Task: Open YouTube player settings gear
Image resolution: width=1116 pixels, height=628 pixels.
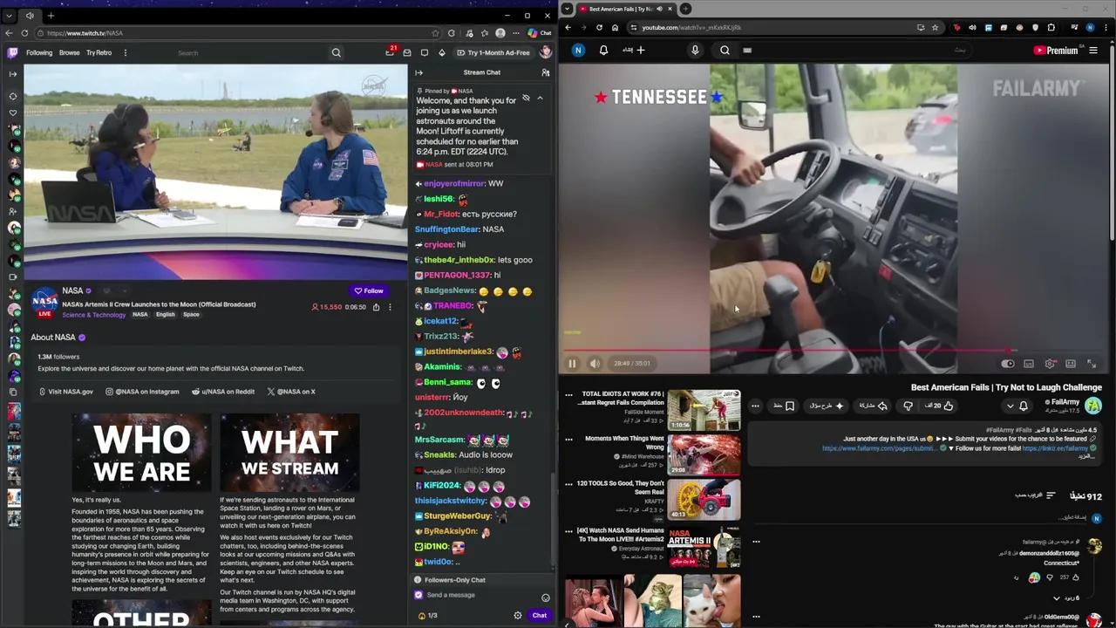Action: pos(1050,364)
